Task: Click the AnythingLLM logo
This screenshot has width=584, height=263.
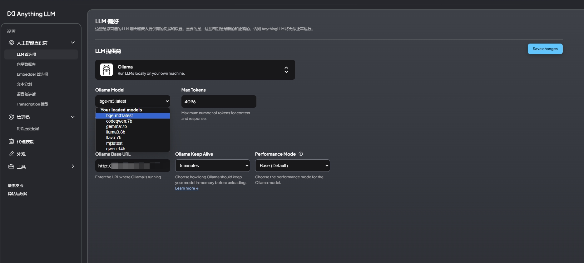Action: (31, 14)
